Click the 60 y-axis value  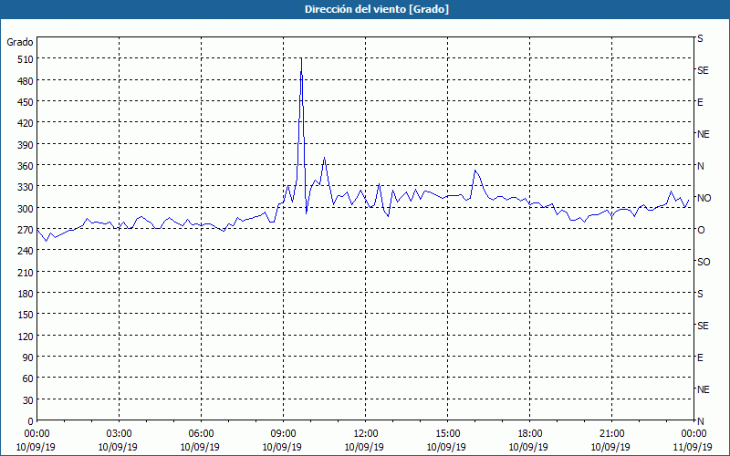(28, 378)
